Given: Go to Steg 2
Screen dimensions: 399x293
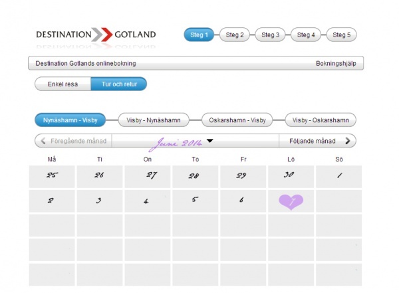Looking at the screenshot, I should (x=235, y=35).
